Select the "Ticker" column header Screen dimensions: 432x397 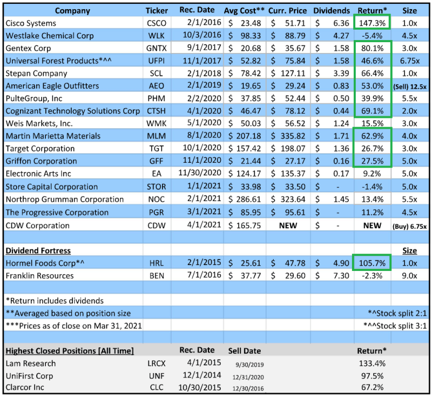click(x=157, y=11)
